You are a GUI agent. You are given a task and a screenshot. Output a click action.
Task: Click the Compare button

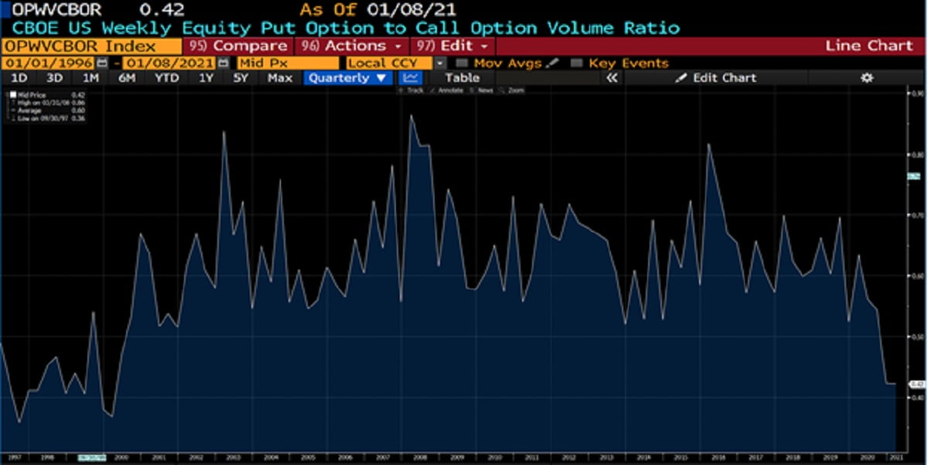pyautogui.click(x=240, y=46)
